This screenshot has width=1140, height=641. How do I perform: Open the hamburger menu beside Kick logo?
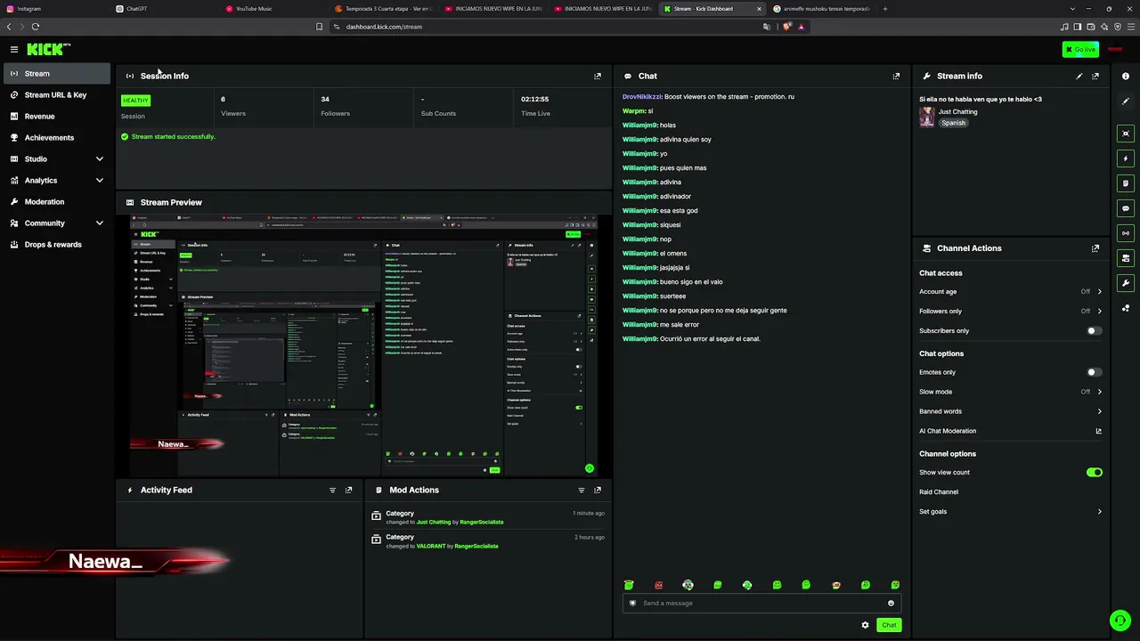click(x=14, y=49)
